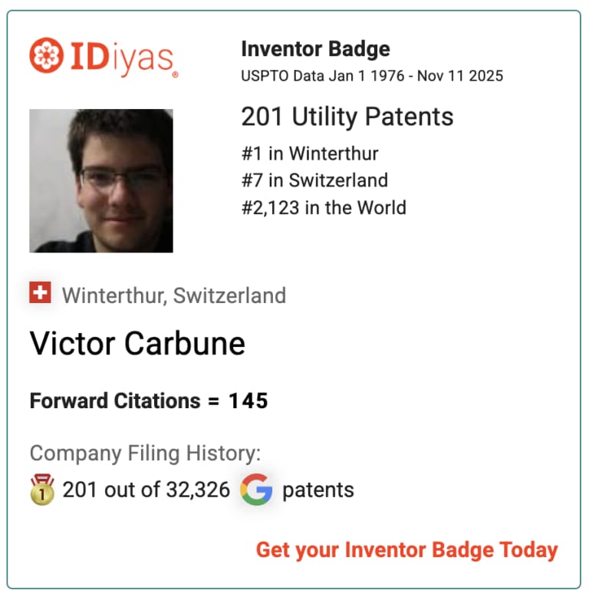
Task: Select the #2,123 in the World ranking
Action: 324,208
